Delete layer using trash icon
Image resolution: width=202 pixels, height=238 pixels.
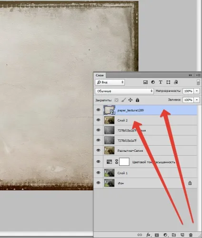191,235
